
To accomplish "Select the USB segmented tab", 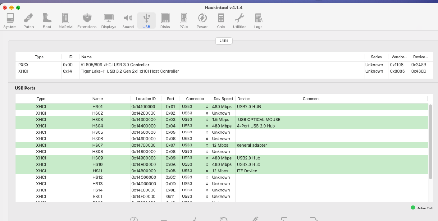I will pos(224,40).
